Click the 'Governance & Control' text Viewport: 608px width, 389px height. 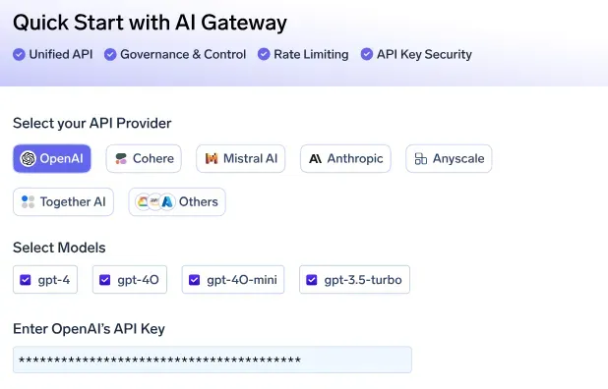(183, 55)
